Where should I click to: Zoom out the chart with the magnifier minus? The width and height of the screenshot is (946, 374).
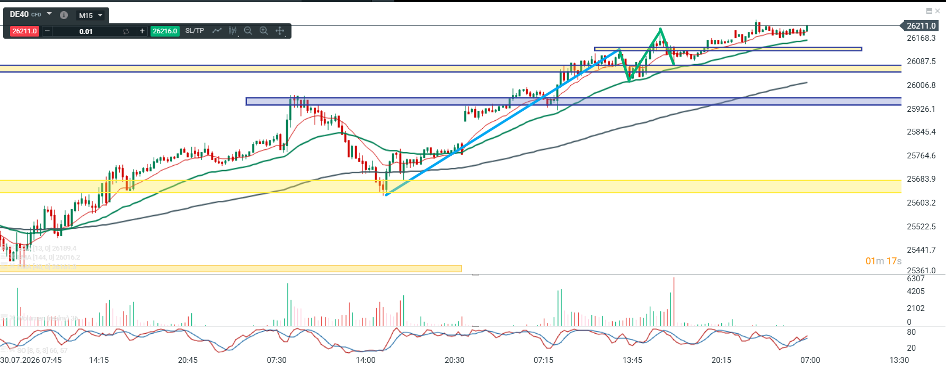tap(248, 31)
